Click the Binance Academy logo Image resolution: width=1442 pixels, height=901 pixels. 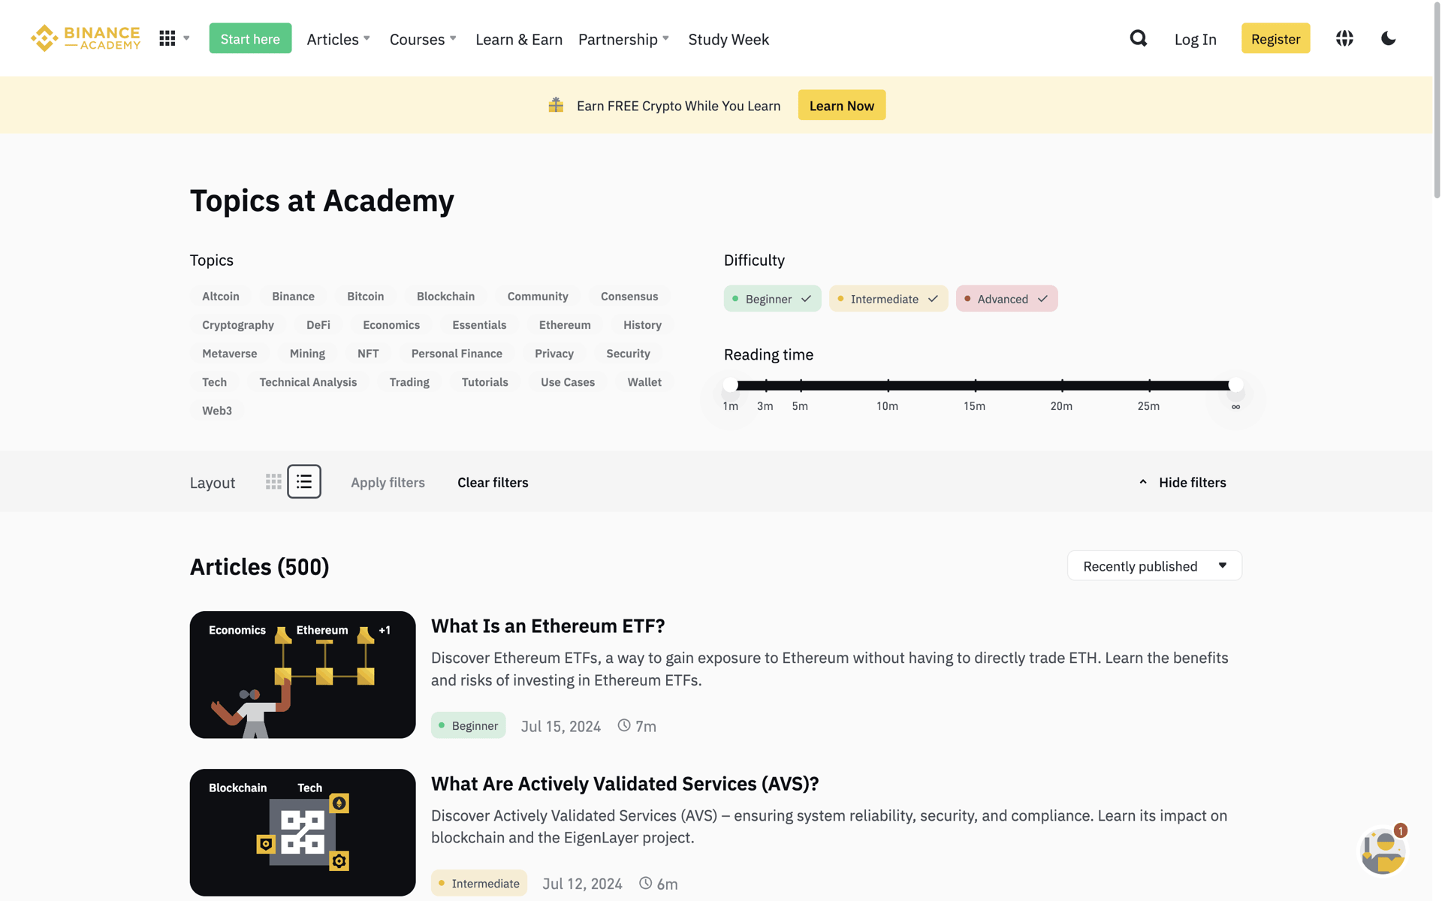coord(86,38)
